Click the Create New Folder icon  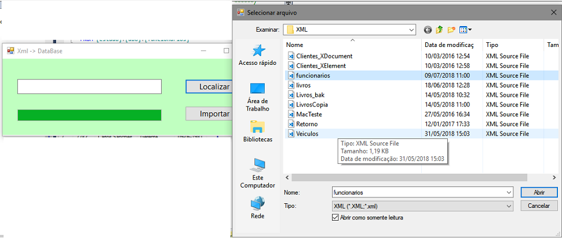coord(451,30)
